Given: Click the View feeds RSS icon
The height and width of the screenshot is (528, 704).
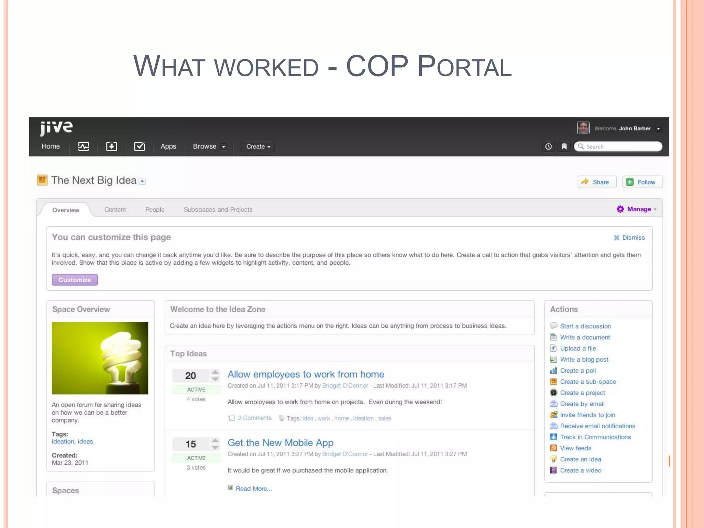Looking at the screenshot, I should 553,448.
